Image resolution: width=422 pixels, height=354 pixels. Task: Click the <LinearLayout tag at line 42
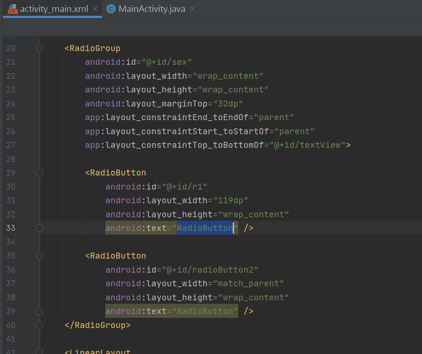coord(98,351)
